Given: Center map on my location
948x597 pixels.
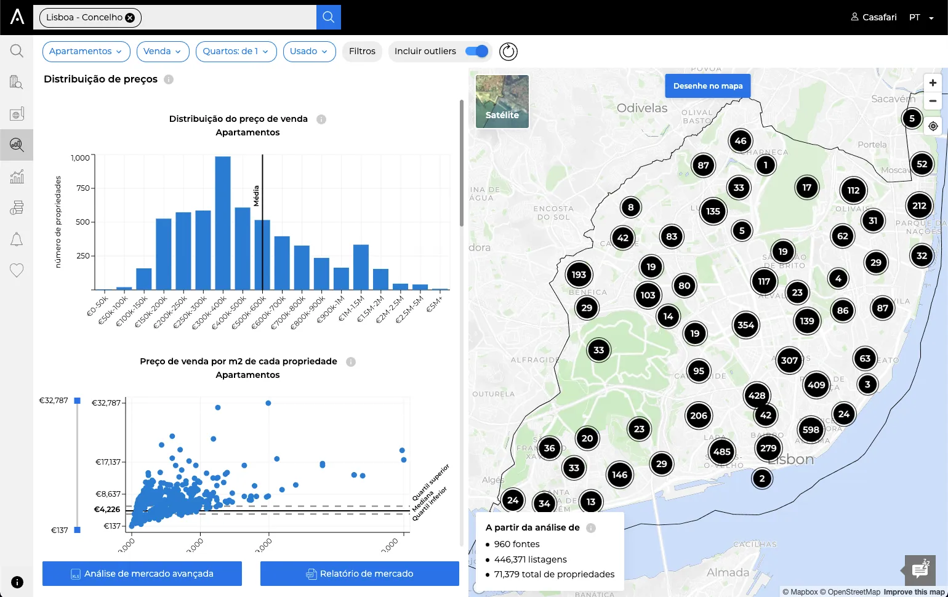Looking at the screenshot, I should [933, 126].
